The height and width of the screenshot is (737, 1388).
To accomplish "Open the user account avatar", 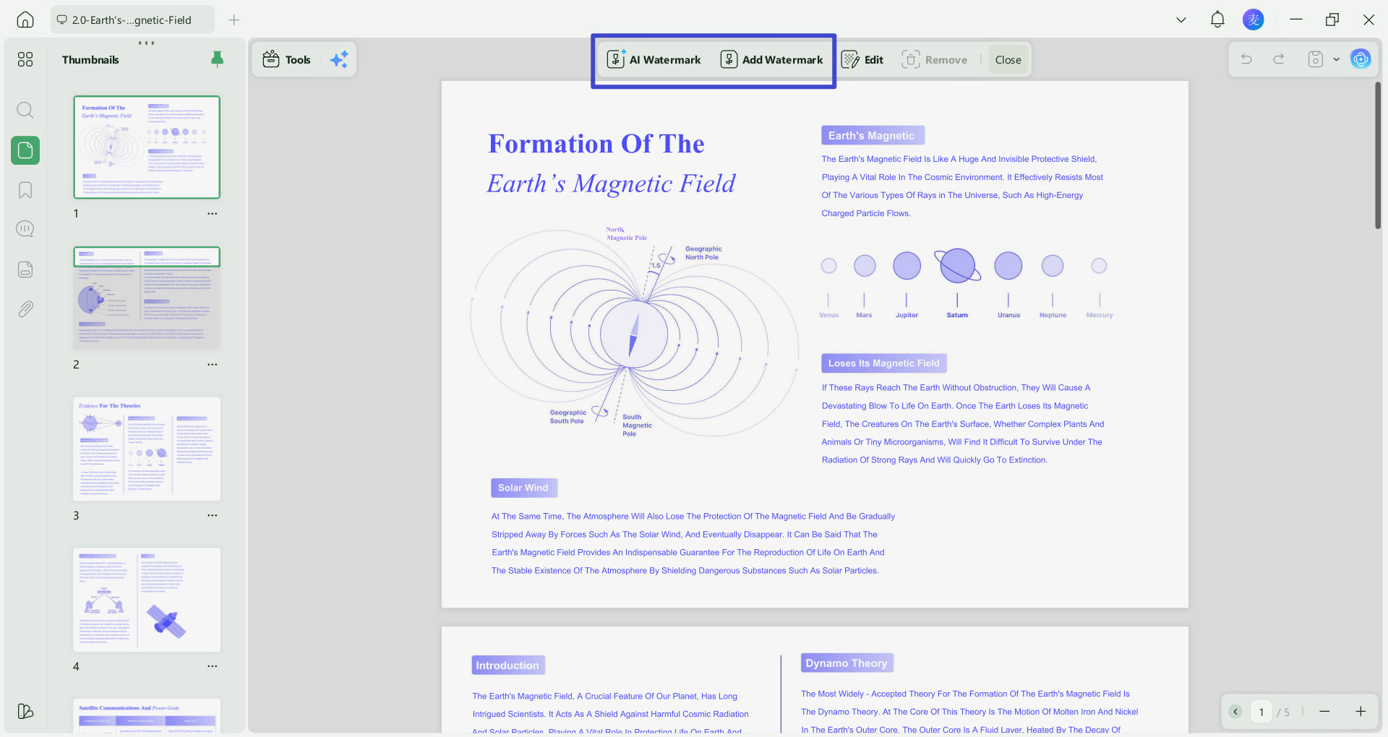I will pyautogui.click(x=1254, y=20).
